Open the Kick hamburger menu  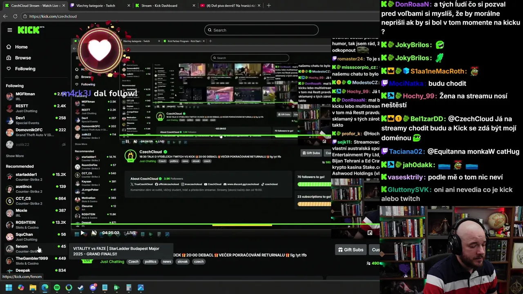9,30
